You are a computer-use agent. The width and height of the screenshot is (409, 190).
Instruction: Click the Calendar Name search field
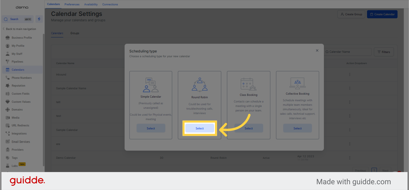tap(349, 52)
